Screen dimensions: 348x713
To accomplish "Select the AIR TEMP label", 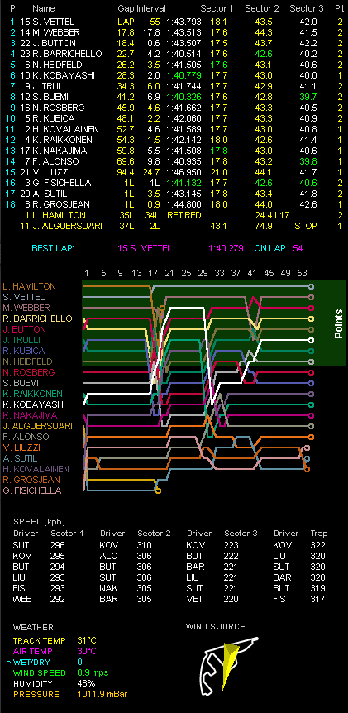I will point(33,651).
